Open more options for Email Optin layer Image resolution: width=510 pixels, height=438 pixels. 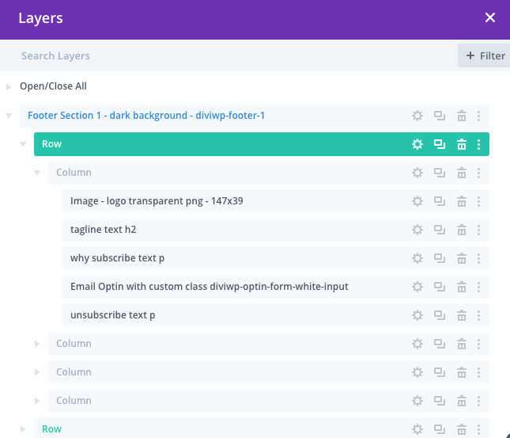point(478,287)
